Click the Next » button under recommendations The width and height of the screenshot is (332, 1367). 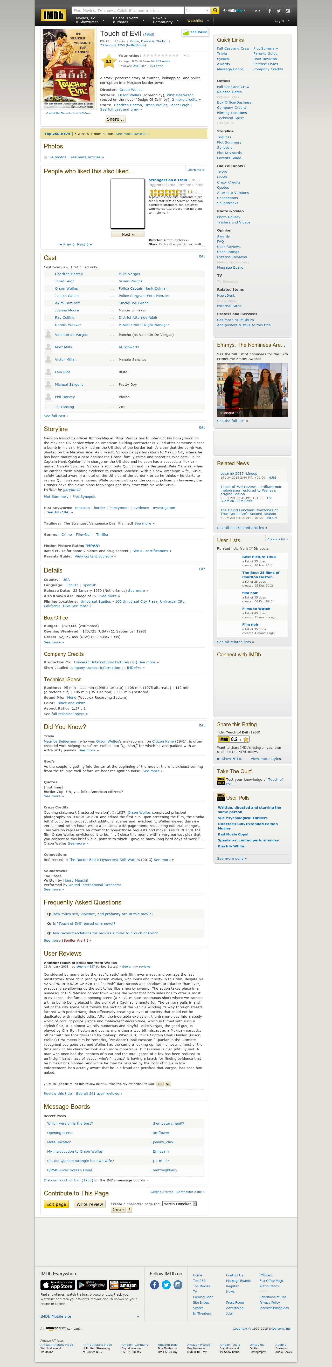pos(128,234)
